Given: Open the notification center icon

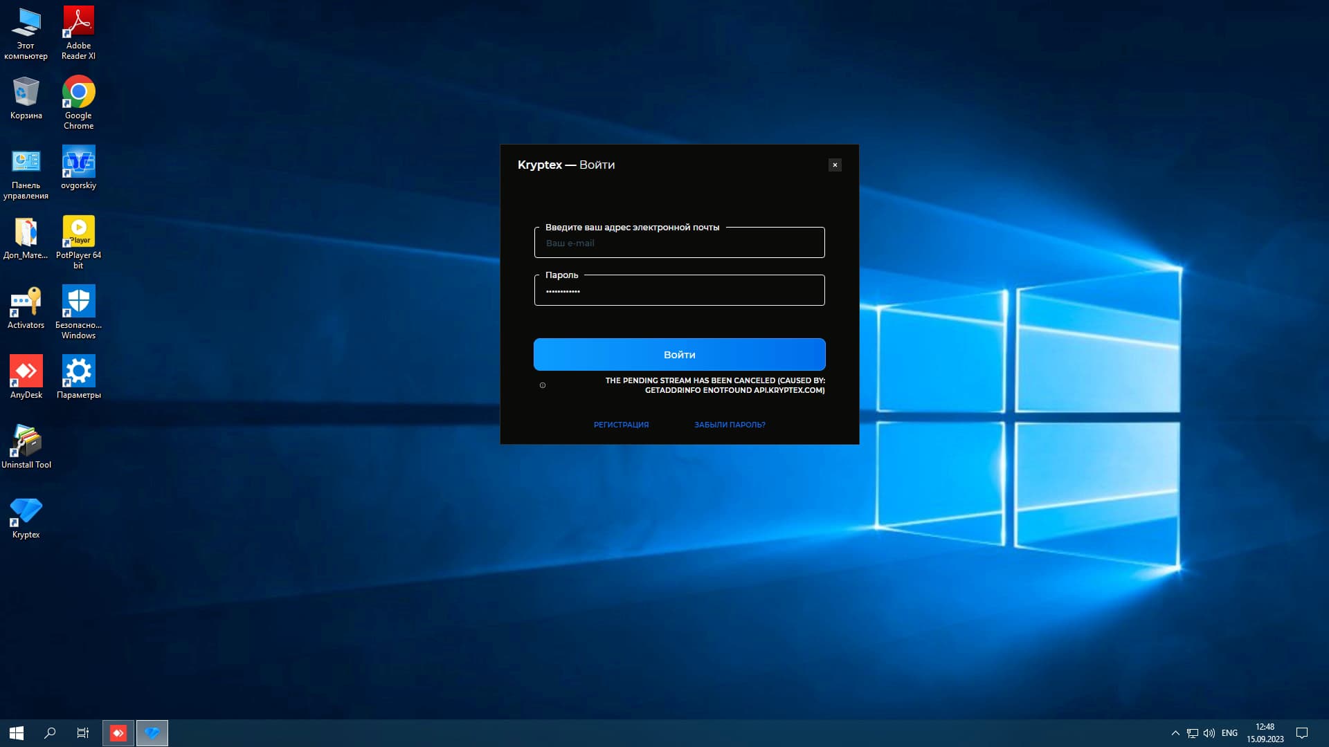Looking at the screenshot, I should pyautogui.click(x=1302, y=733).
